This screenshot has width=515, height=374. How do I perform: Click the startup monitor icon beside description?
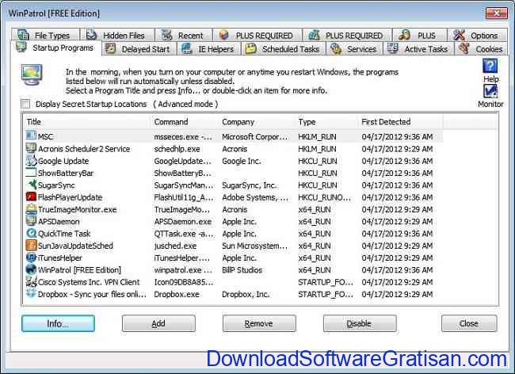point(32,74)
